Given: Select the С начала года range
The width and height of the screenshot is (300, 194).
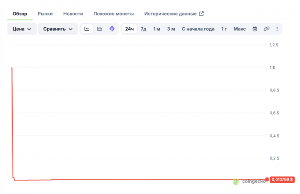Looking at the screenshot, I should (x=198, y=29).
